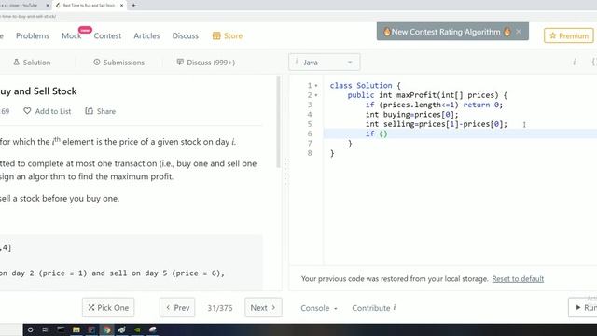
Task: Switch to the Submissions tab
Action: (118, 63)
